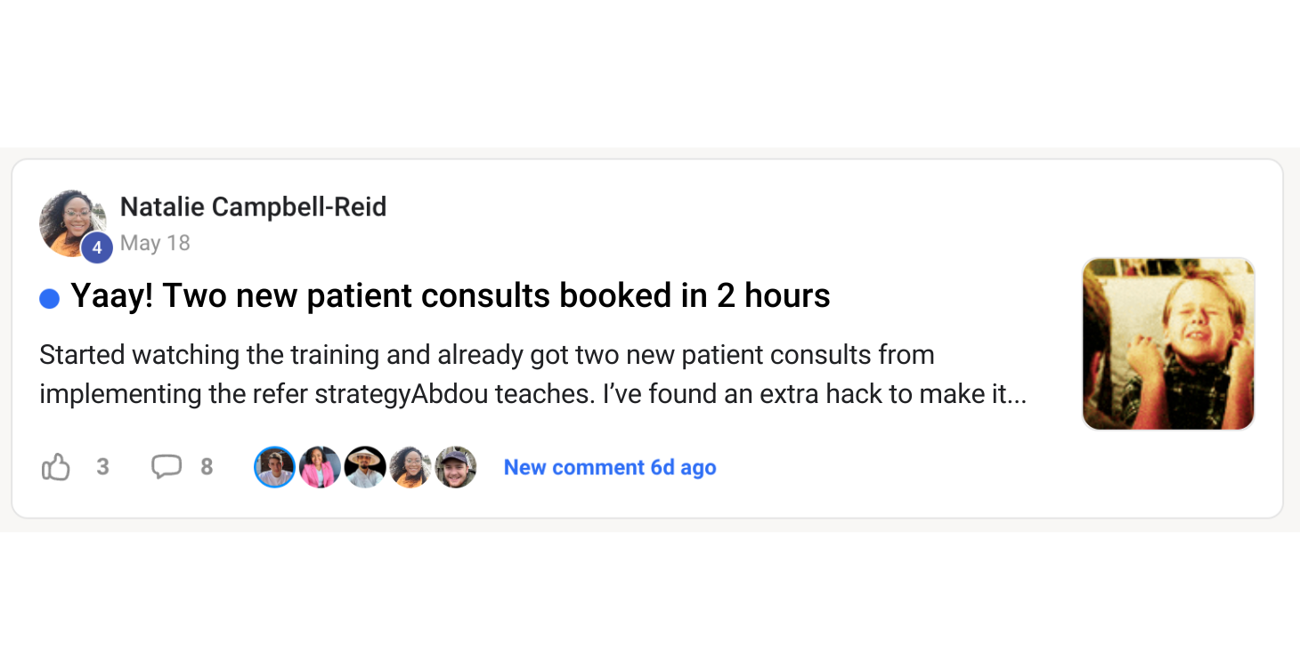Click the like count number 3

103,467
